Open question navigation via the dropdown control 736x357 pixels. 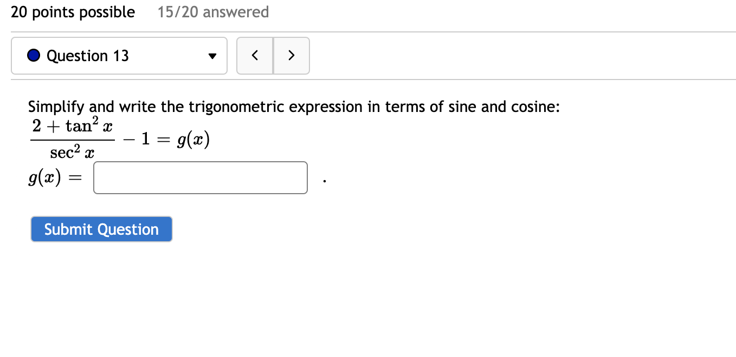point(211,56)
